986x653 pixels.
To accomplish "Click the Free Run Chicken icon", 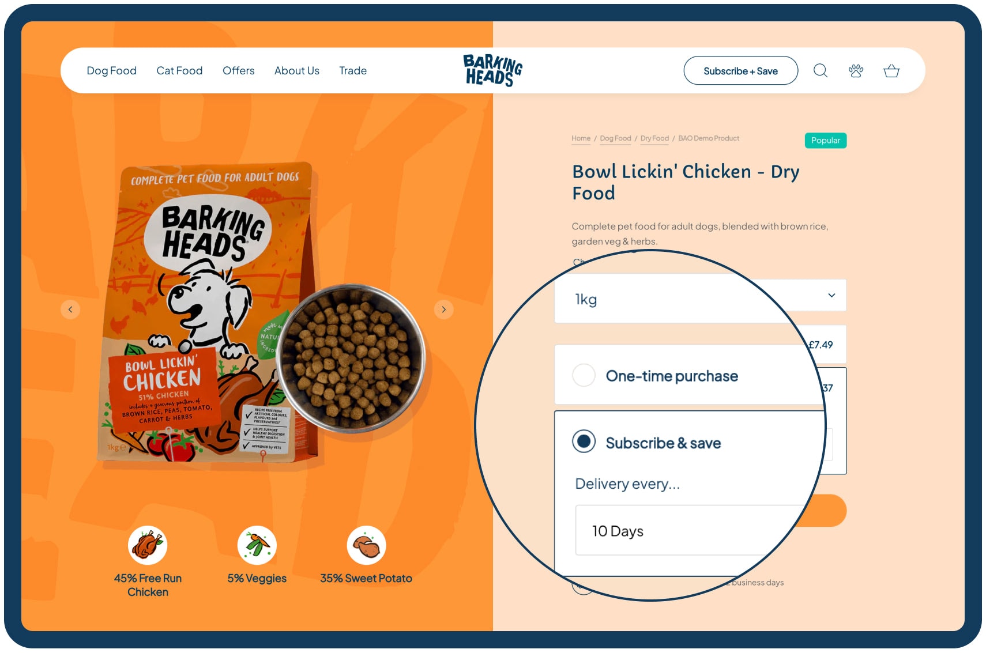I will 148,545.
